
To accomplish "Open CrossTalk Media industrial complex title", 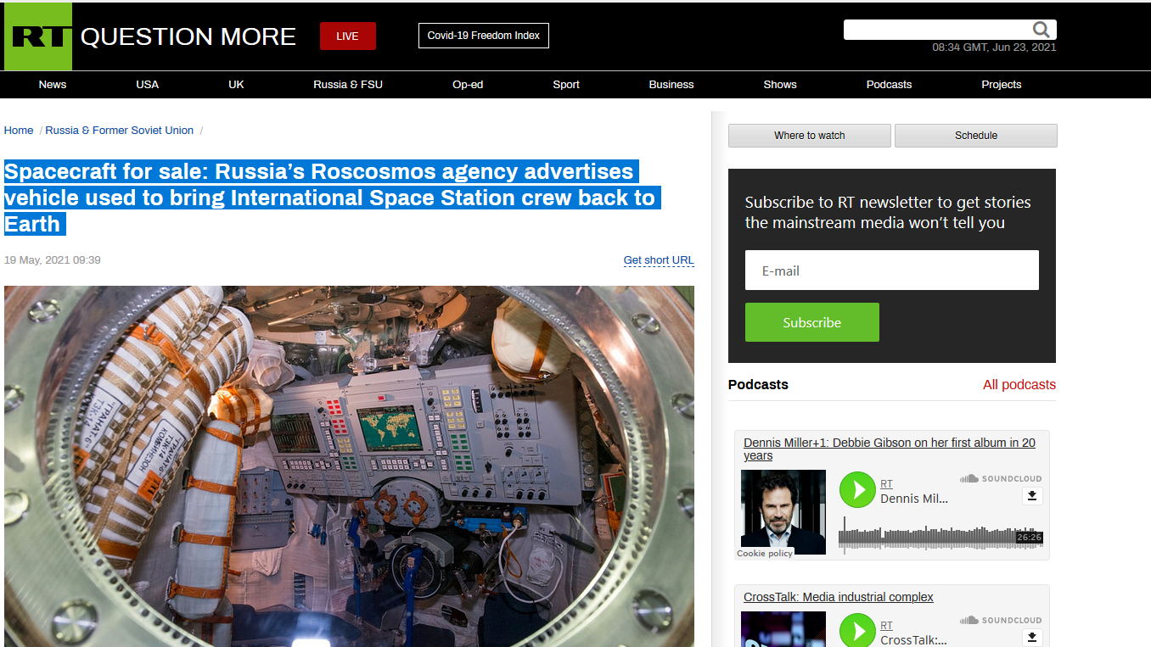I will tap(839, 598).
